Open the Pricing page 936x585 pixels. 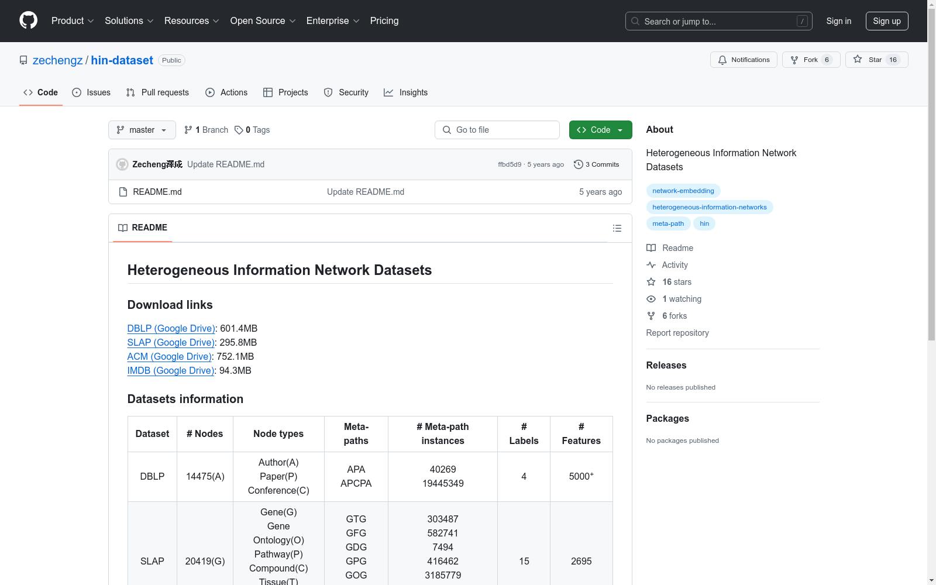[384, 20]
